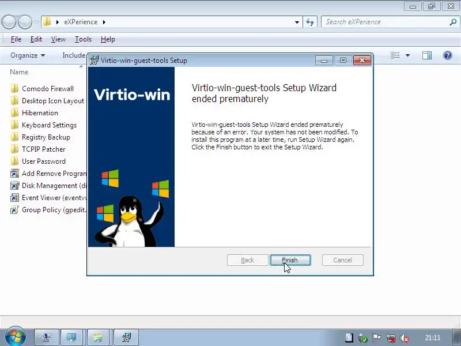Image resolution: width=461 pixels, height=346 pixels.
Task: Click the Comodo Firewall folder icon
Action: tap(14, 88)
